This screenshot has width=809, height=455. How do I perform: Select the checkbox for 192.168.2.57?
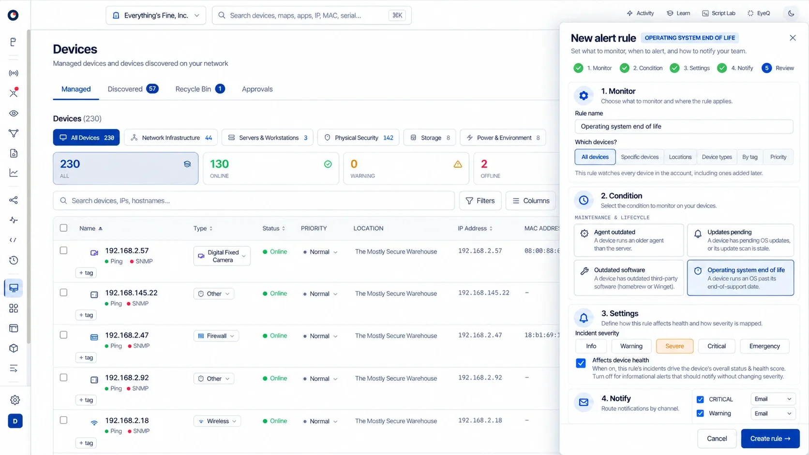coord(63,250)
